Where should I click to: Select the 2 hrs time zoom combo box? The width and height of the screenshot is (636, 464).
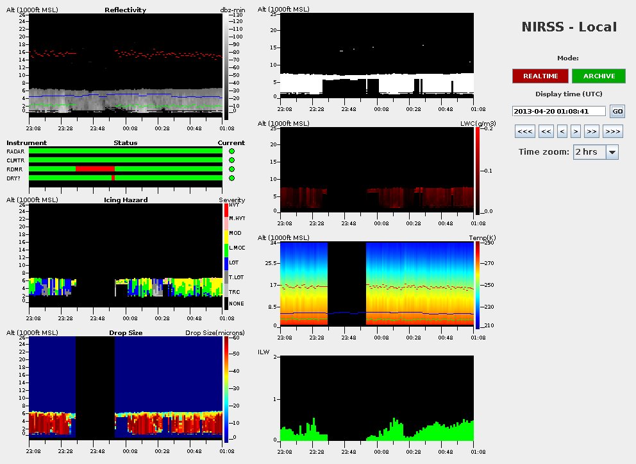coord(589,152)
